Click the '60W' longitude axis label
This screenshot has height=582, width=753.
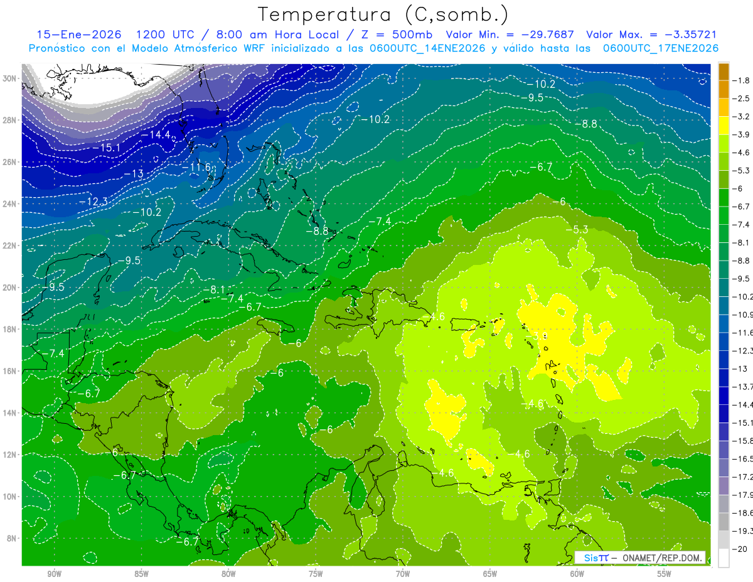[x=577, y=574]
